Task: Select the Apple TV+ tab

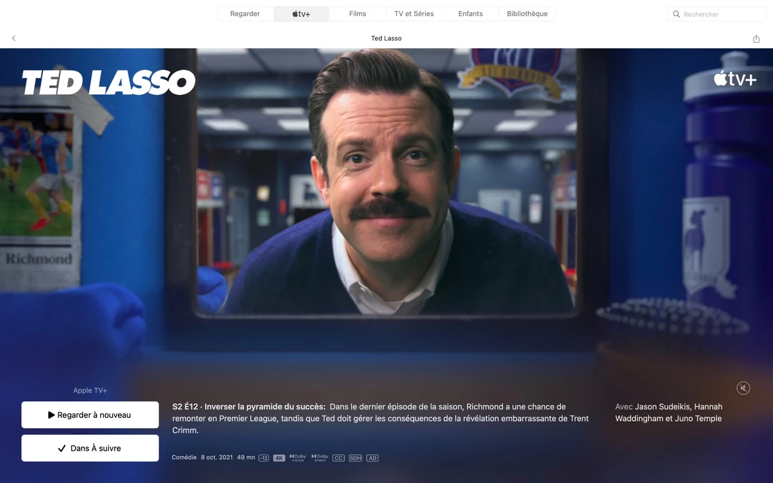Action: pyautogui.click(x=301, y=14)
